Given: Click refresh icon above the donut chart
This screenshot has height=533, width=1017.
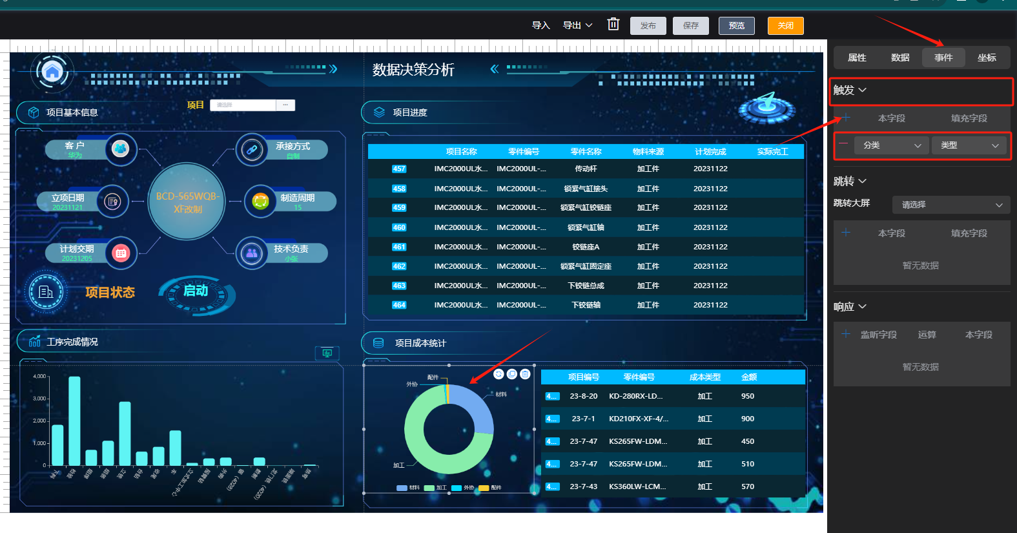Looking at the screenshot, I should coord(498,374).
